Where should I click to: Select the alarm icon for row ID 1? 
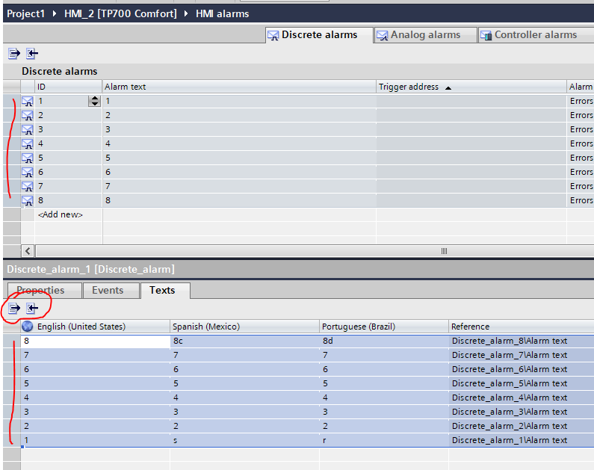pyautogui.click(x=28, y=101)
